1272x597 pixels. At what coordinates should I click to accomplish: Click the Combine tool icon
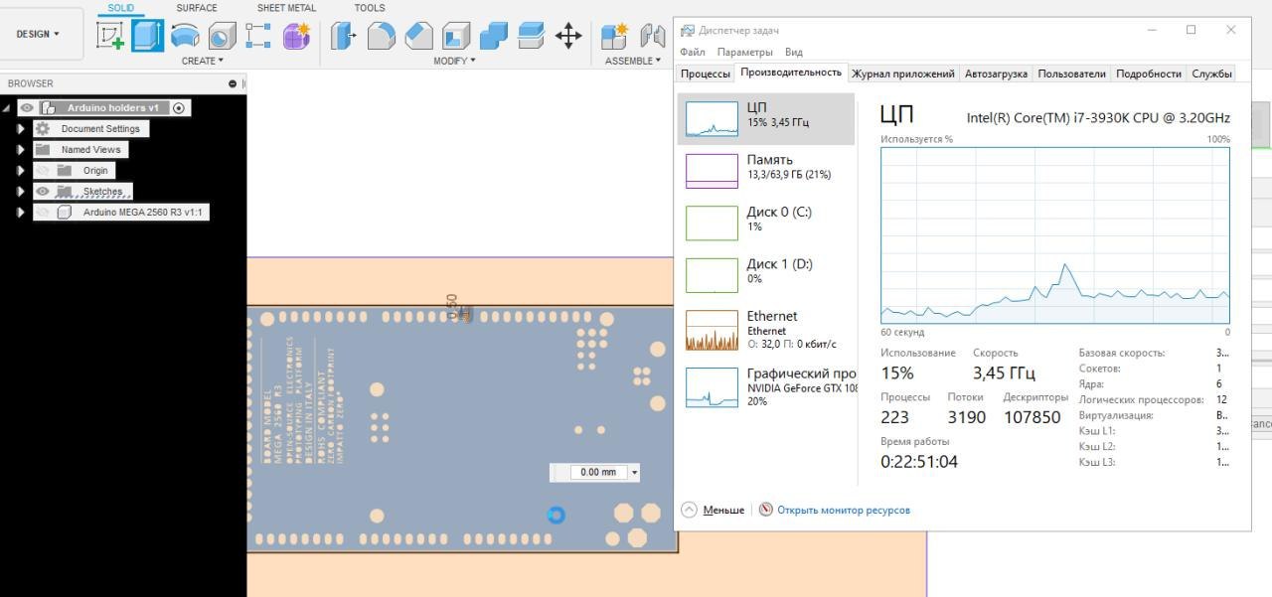click(494, 37)
